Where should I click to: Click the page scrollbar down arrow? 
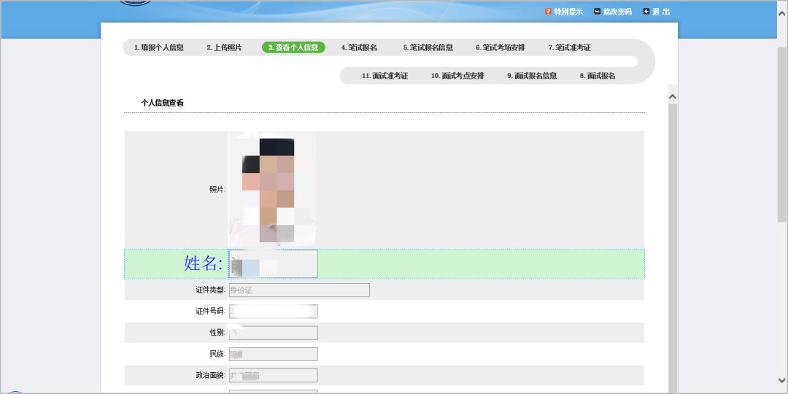tap(781, 387)
